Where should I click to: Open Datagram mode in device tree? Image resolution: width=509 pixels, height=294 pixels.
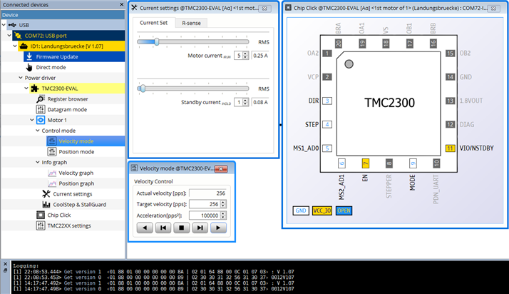point(67,110)
